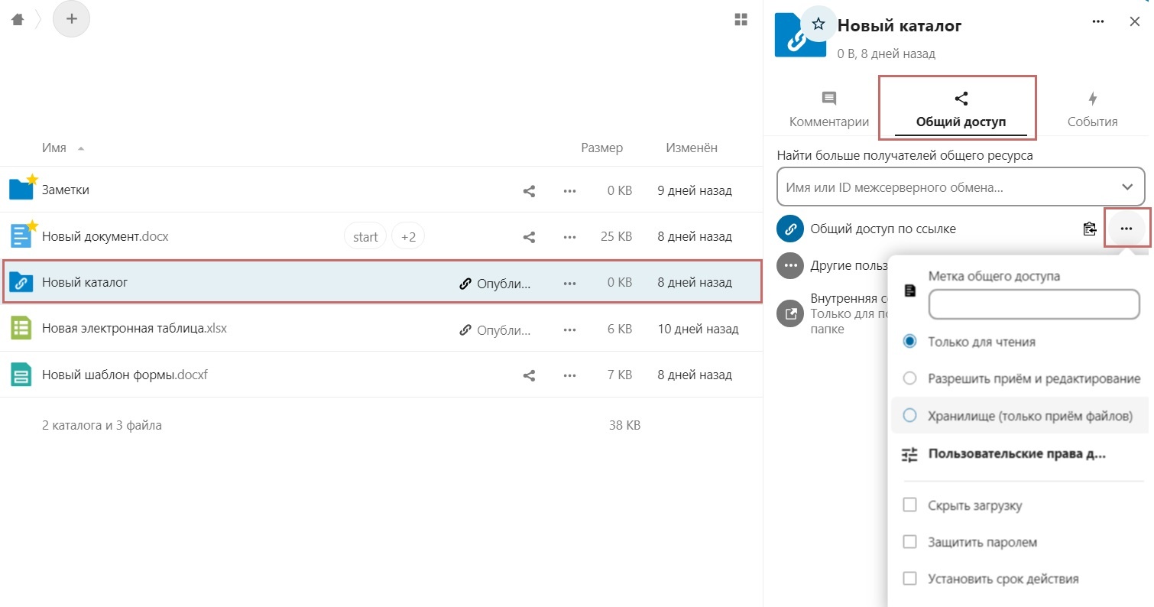Switch to grid view icon
Viewport: 1154px width, 607px height.
click(741, 20)
